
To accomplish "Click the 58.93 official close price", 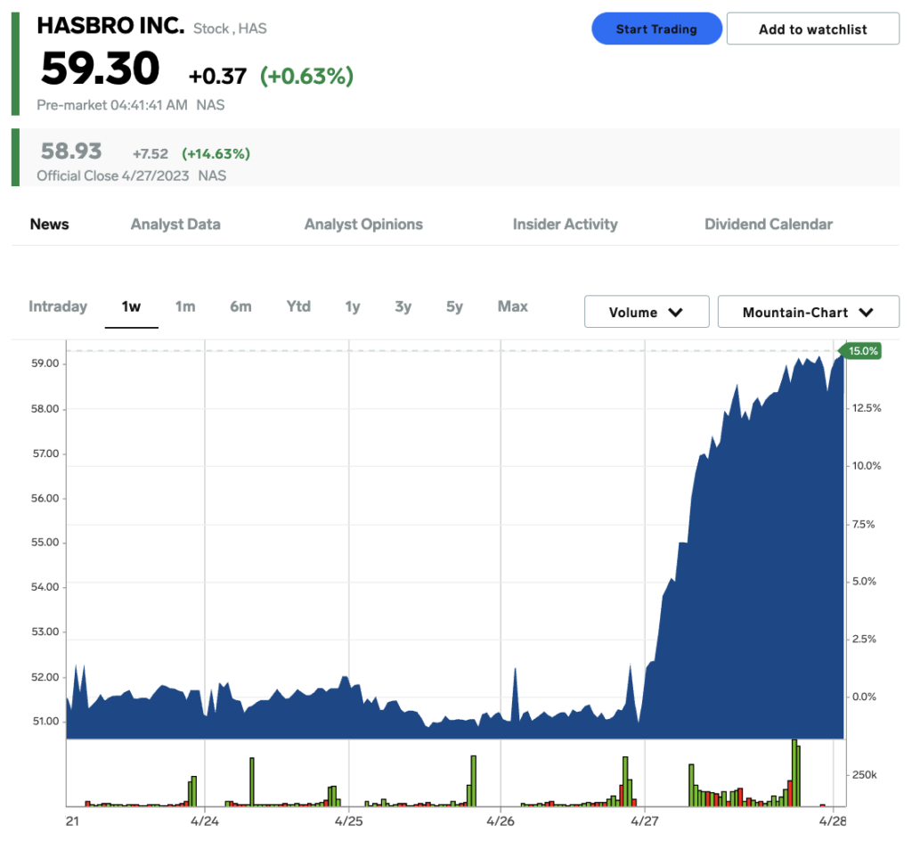I will (x=71, y=151).
